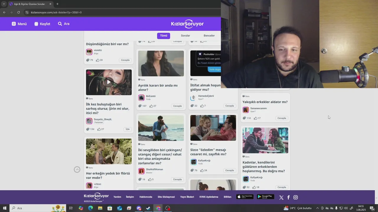Click Cevapla on 'Sizce özledim mesajı' question
This screenshot has width=378, height=212.
229,170
